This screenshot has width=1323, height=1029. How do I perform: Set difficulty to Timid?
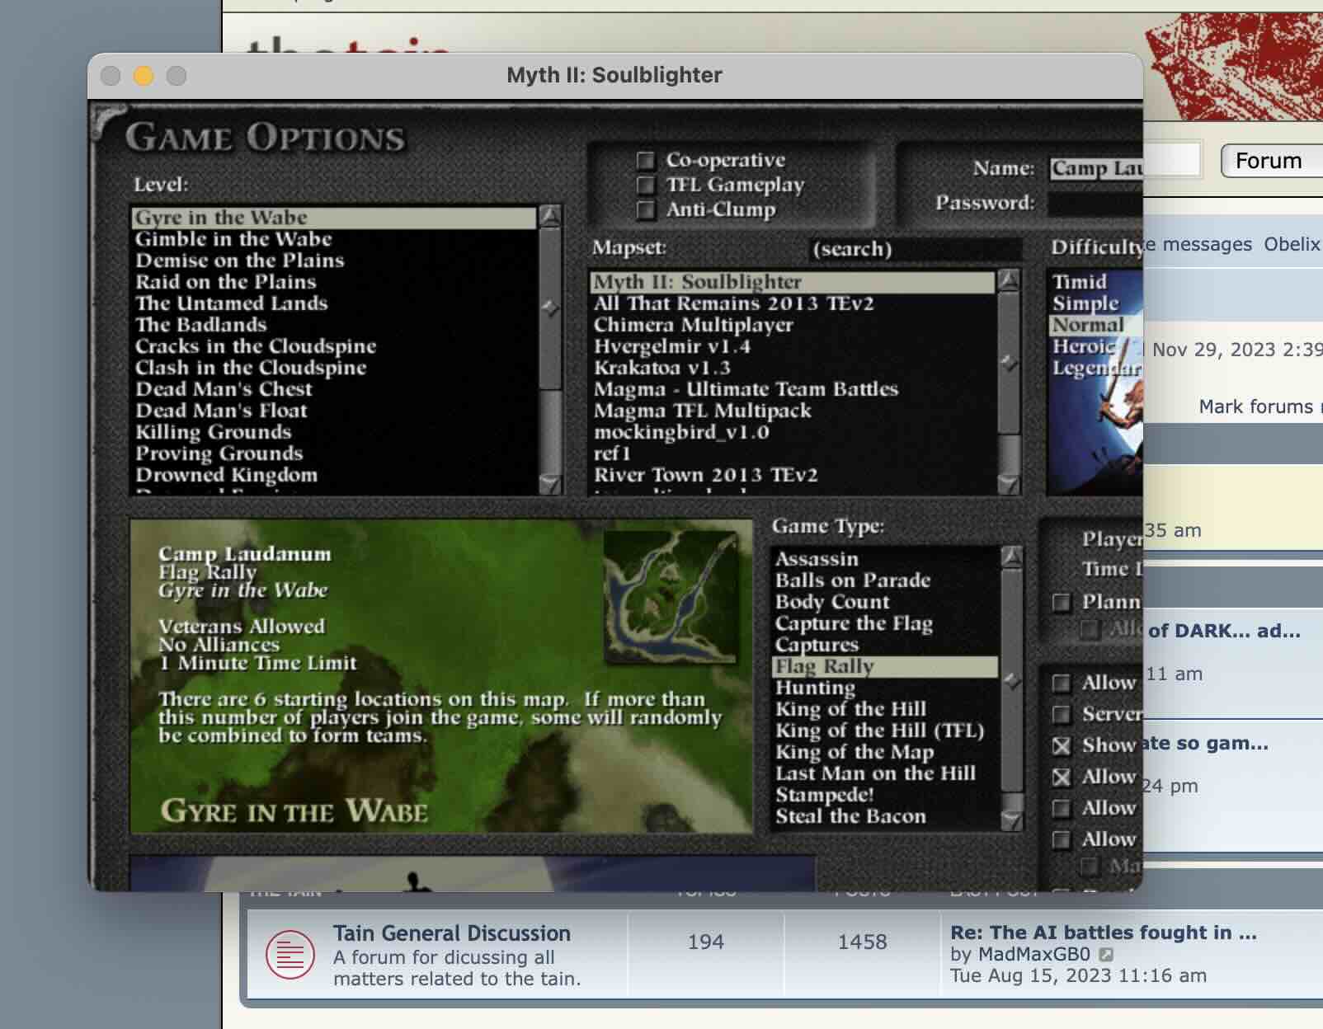click(1095, 282)
